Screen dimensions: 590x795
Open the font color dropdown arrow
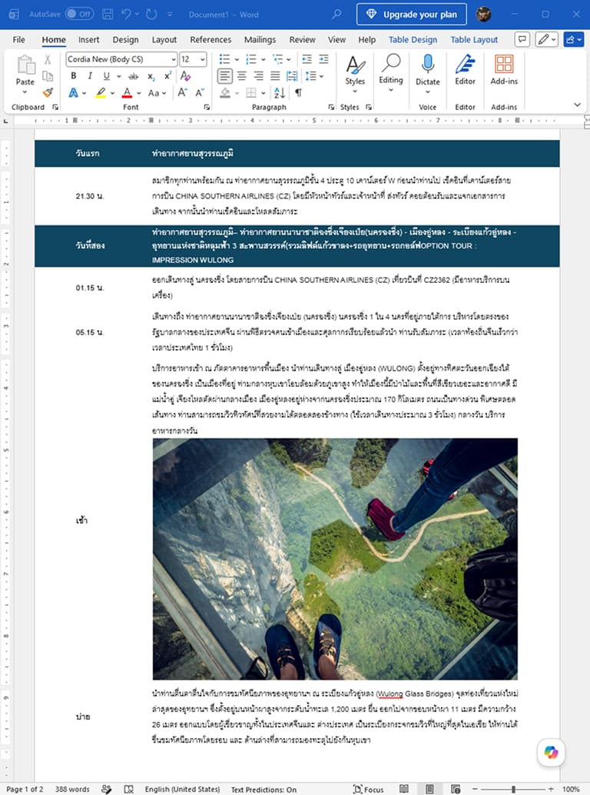tap(139, 93)
